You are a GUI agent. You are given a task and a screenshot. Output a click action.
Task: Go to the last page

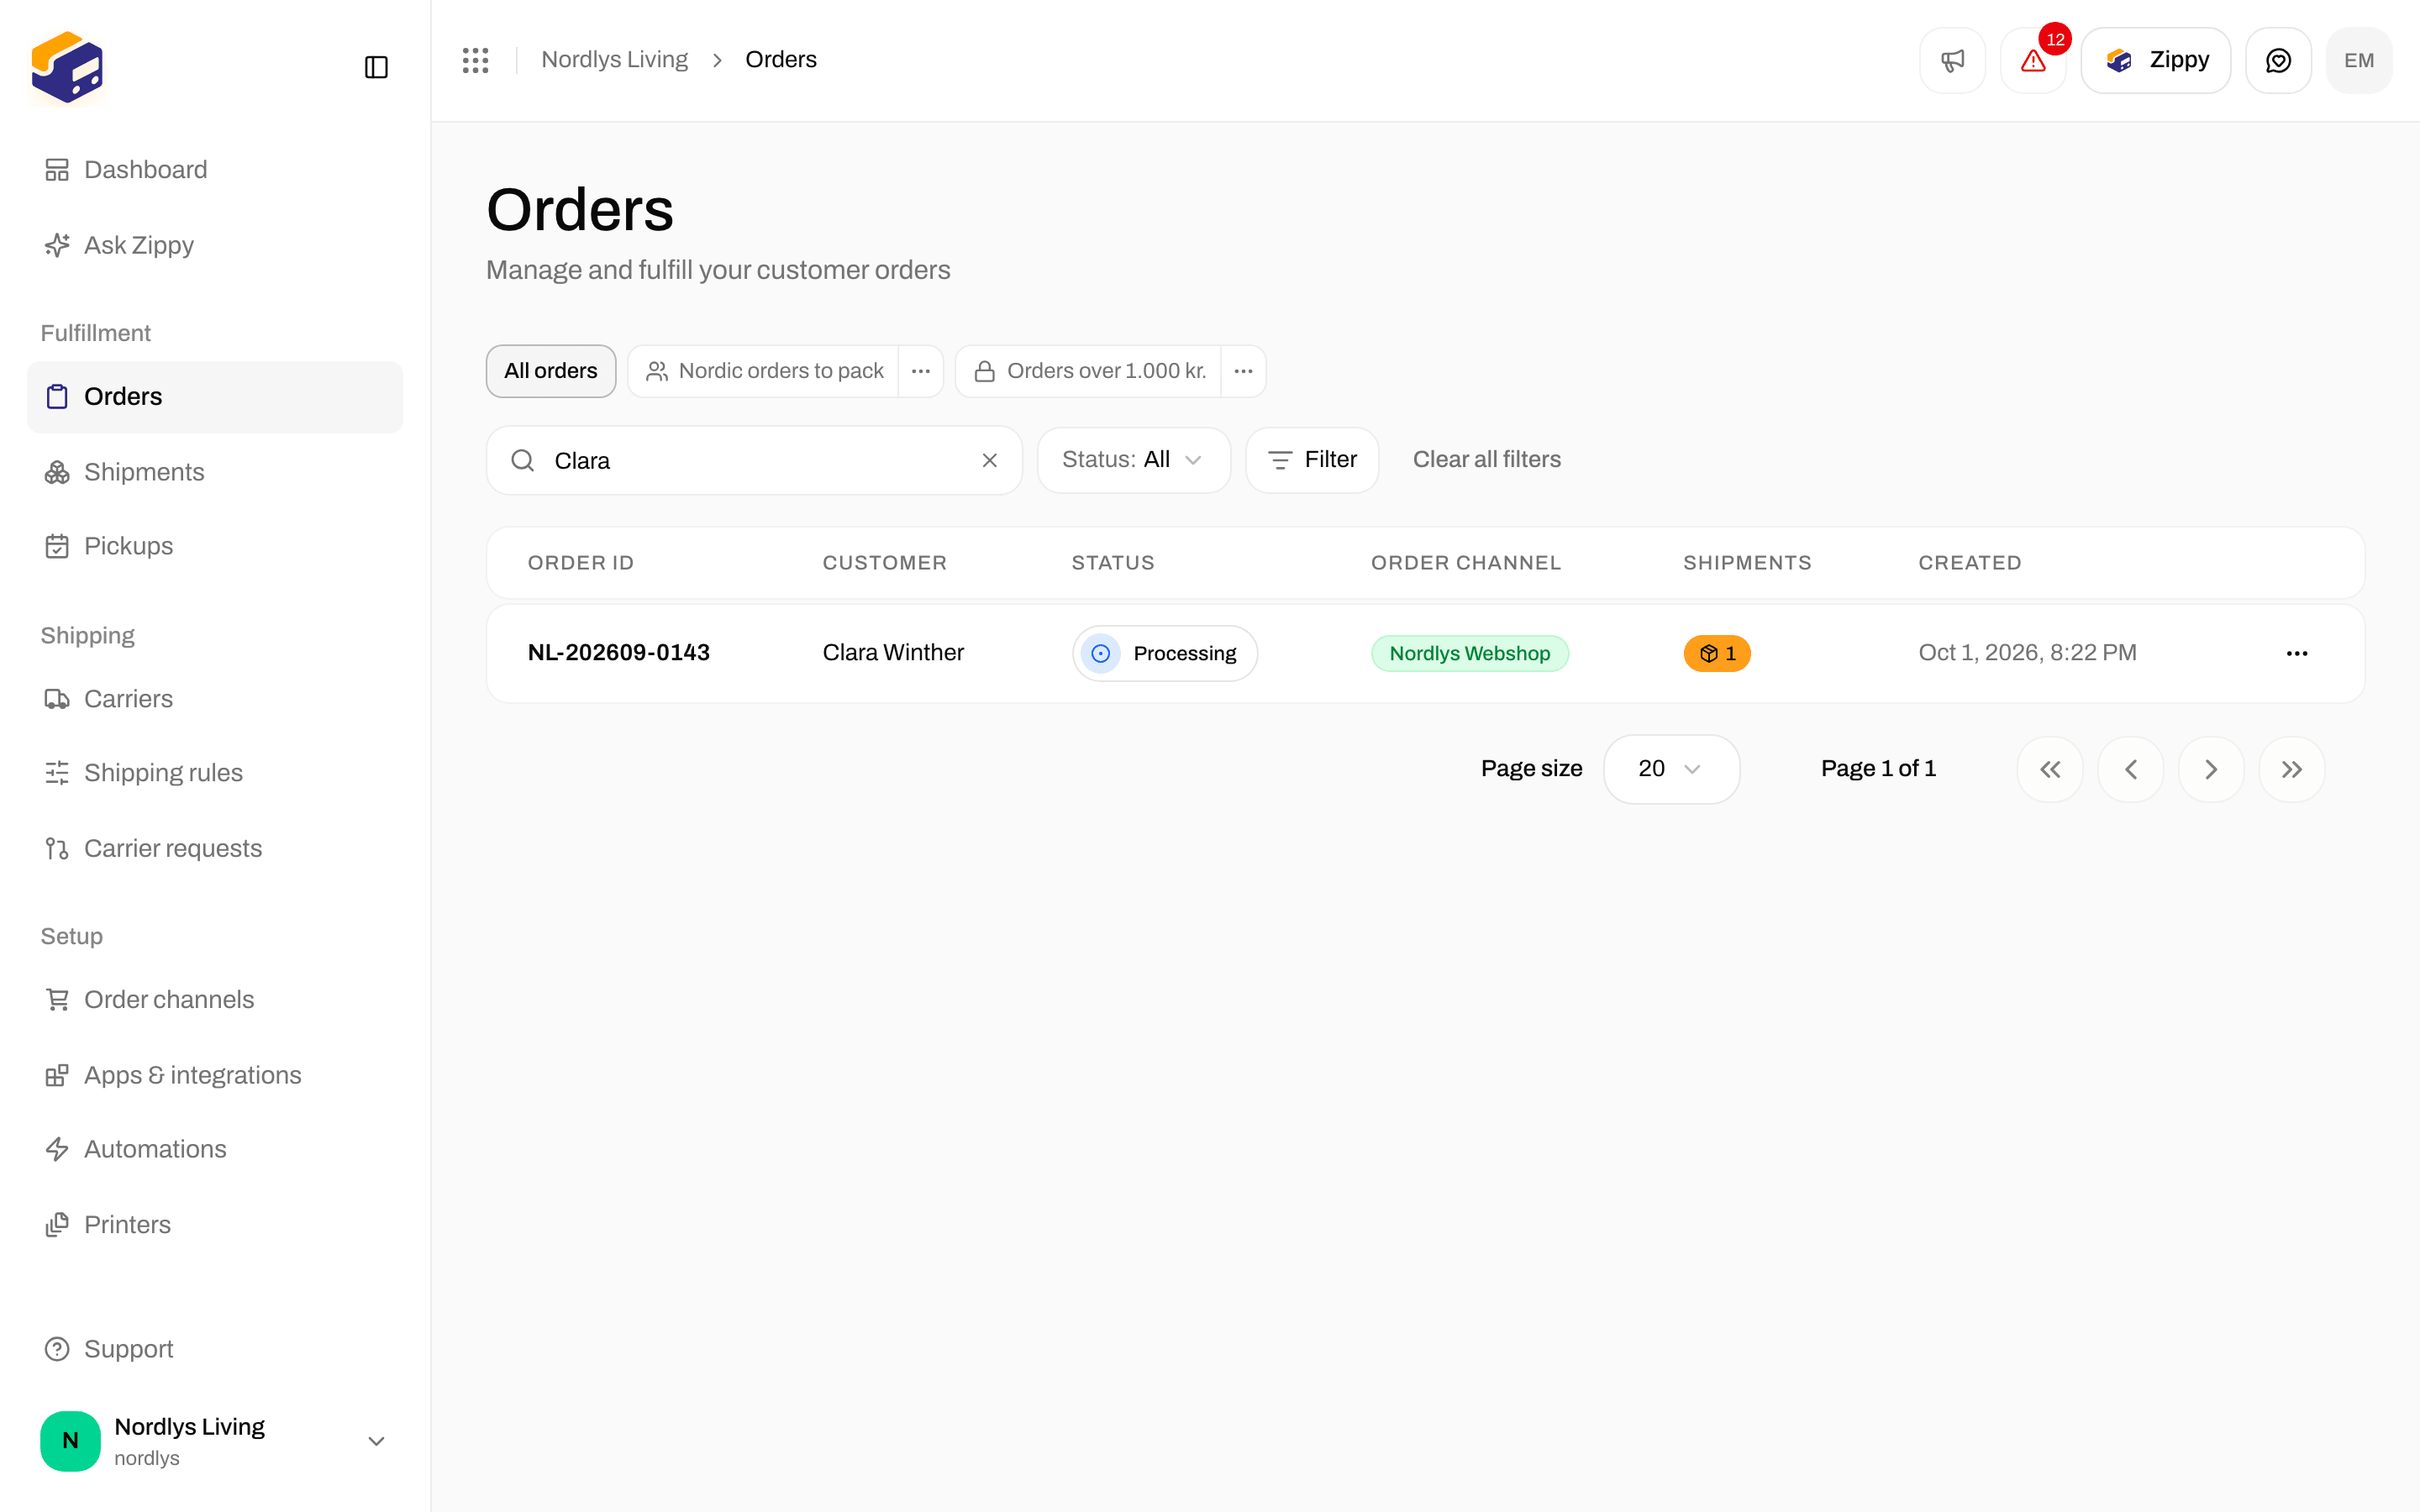[x=2292, y=769]
